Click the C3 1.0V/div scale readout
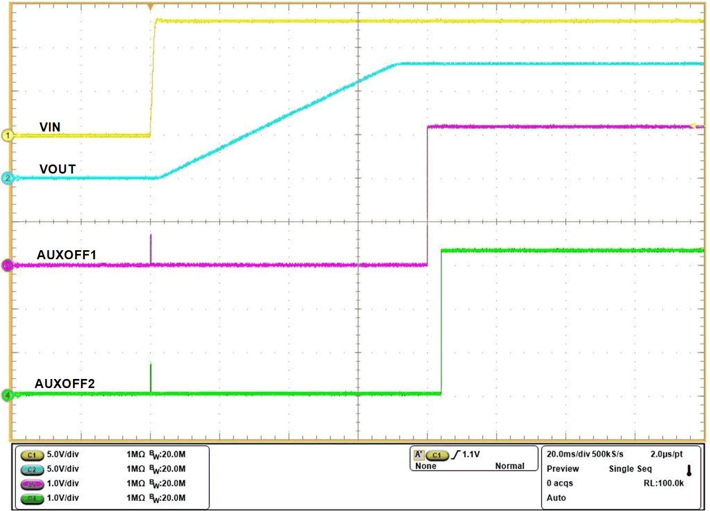 pyautogui.click(x=63, y=483)
